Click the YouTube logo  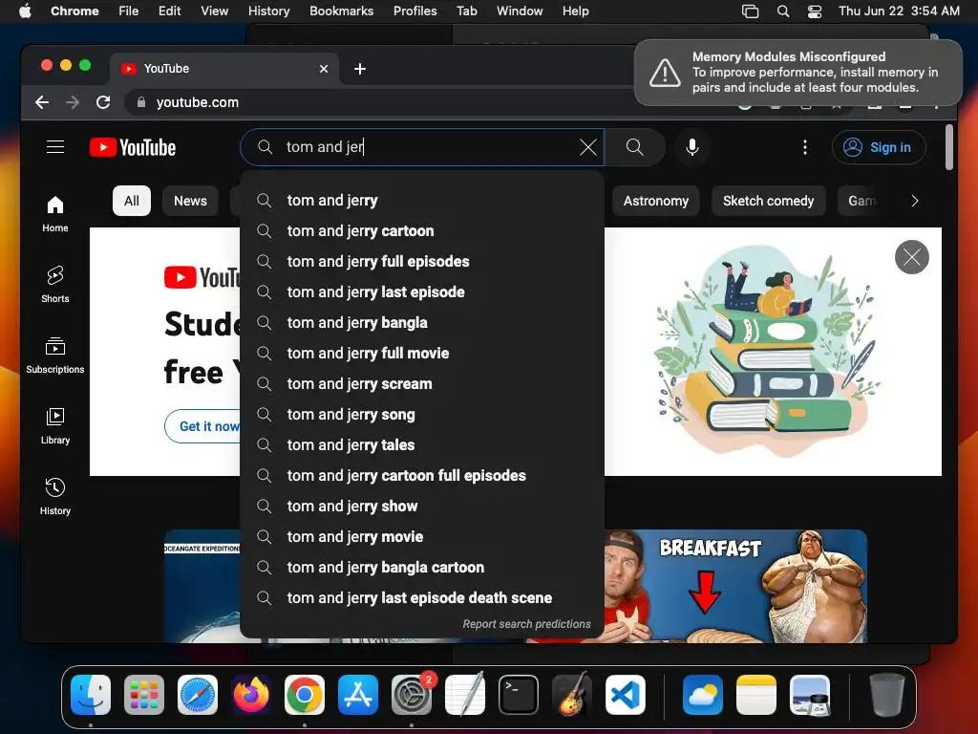[x=133, y=147]
